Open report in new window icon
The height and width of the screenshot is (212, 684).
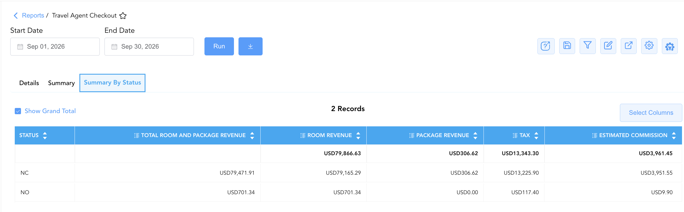[629, 46]
